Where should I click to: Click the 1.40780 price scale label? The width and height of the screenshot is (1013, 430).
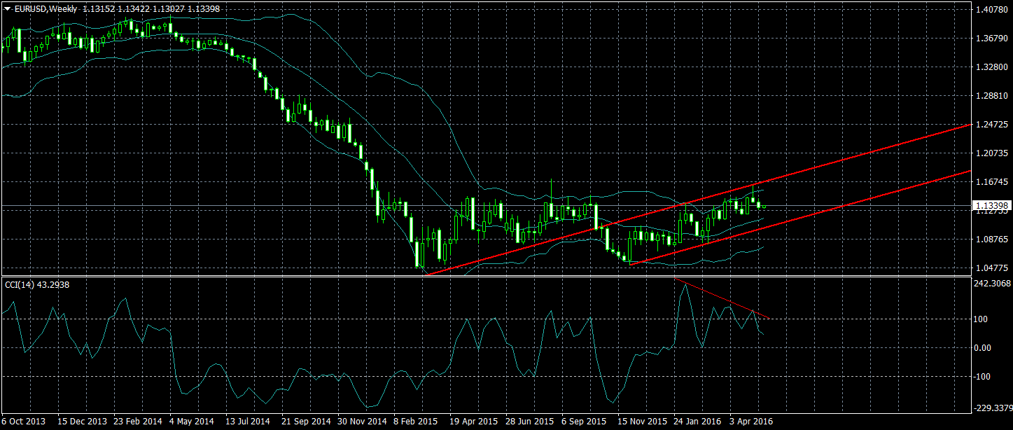tap(991, 10)
